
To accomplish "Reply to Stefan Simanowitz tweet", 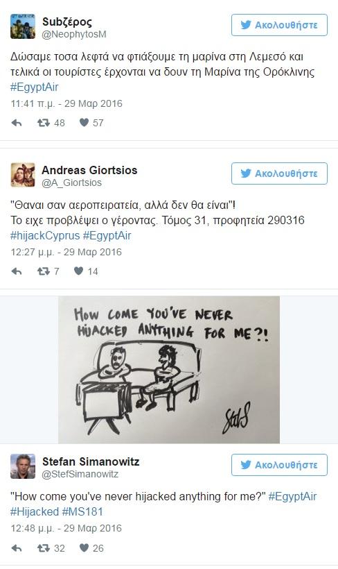I will tap(17, 548).
